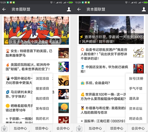Open profile icon in left screen header

coord(69,9)
